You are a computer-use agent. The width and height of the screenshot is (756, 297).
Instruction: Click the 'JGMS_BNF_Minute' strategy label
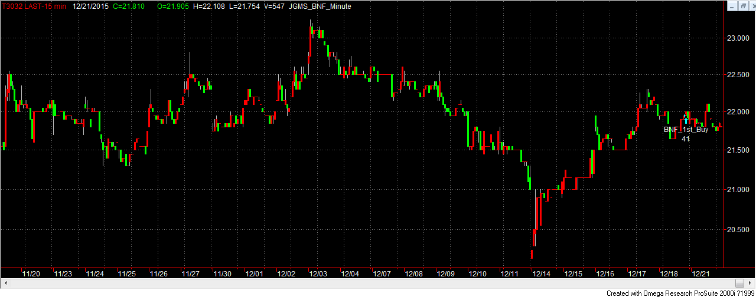pos(321,5)
